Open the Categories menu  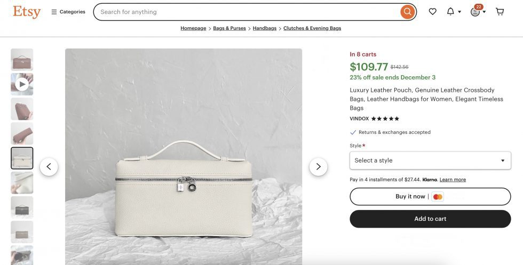pos(68,12)
